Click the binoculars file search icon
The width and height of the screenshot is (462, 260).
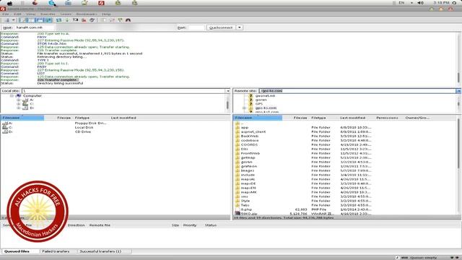[x=128, y=20]
